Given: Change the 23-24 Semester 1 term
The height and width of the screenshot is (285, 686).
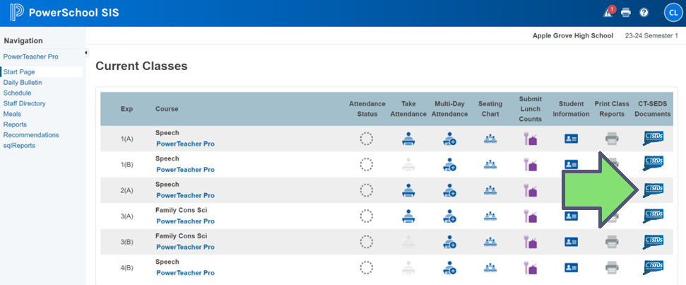Looking at the screenshot, I should click(x=651, y=35).
